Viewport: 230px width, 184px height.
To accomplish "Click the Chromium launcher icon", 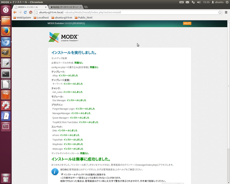I will (6, 42).
